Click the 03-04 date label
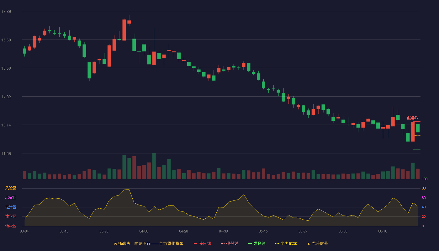Viewport: 439px width, 251px height. click(x=24, y=231)
